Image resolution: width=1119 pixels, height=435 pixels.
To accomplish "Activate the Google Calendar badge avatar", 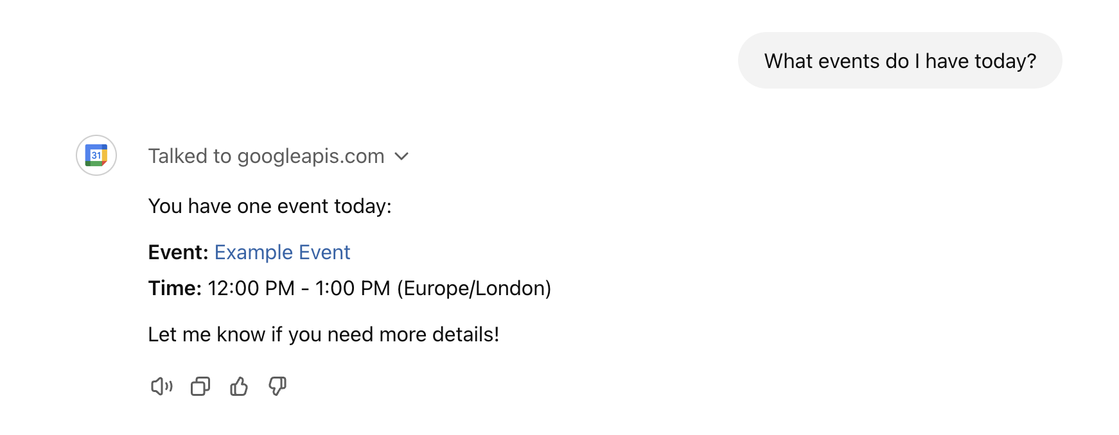I will tap(96, 155).
